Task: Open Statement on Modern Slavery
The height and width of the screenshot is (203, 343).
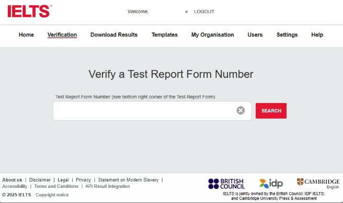Action: [128, 180]
